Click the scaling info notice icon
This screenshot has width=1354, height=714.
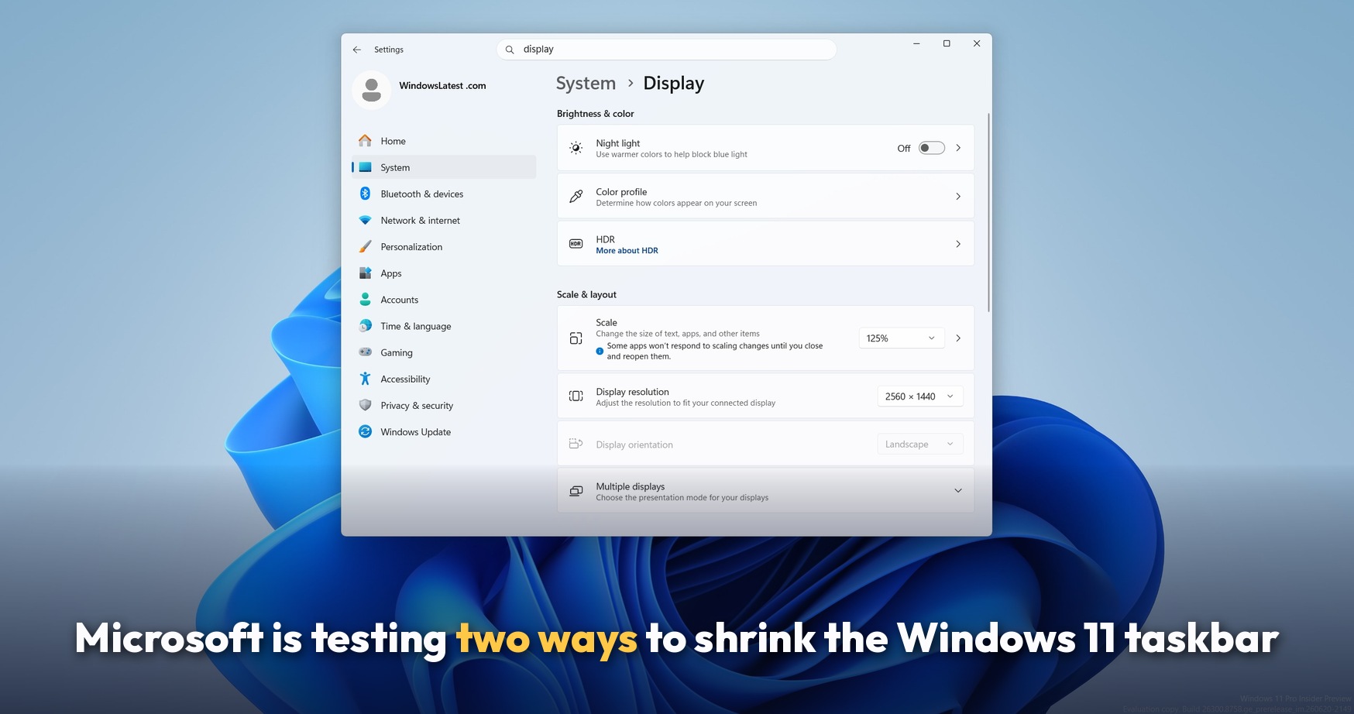click(x=600, y=351)
